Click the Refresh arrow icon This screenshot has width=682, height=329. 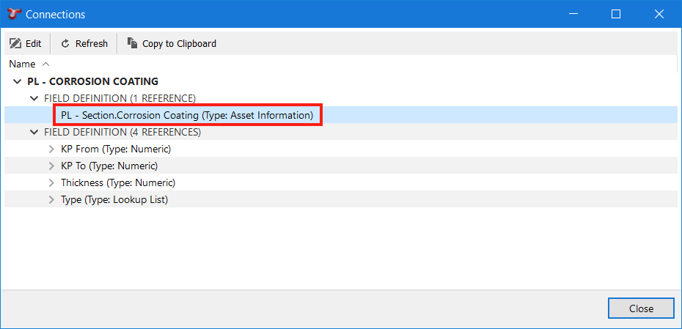[x=65, y=44]
